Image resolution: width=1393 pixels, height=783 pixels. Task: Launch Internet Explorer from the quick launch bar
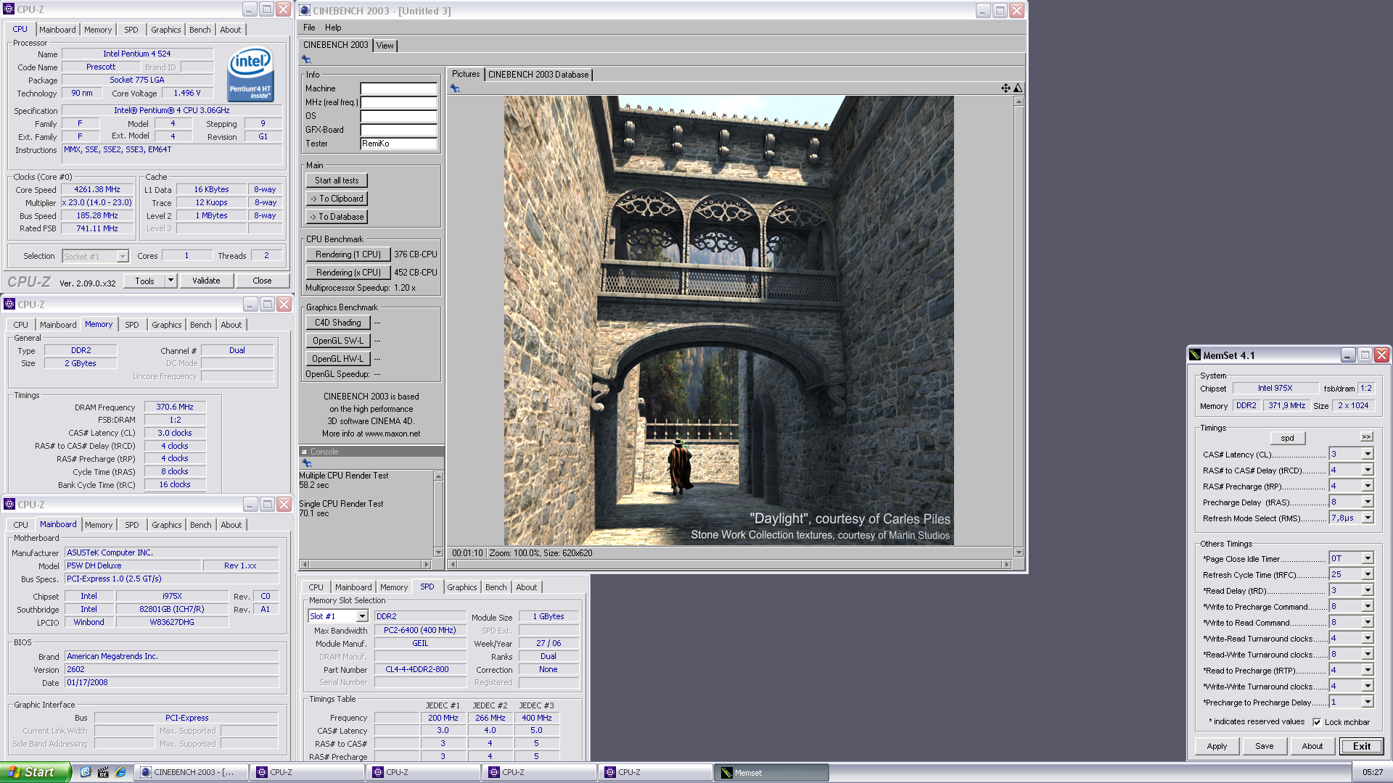pyautogui.click(x=120, y=772)
